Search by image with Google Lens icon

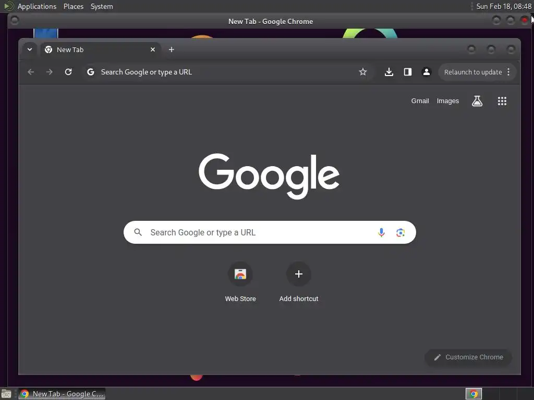click(x=400, y=232)
